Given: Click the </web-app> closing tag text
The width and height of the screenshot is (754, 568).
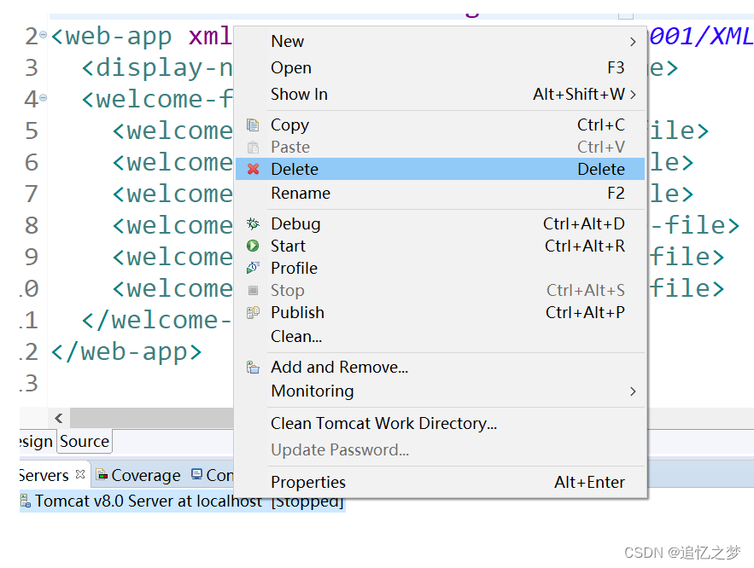Looking at the screenshot, I should coord(126,352).
